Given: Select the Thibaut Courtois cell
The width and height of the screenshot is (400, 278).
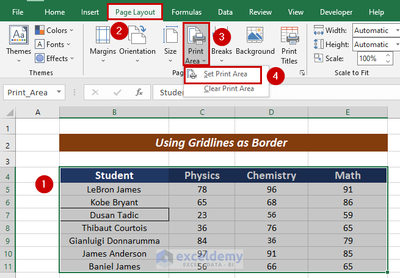Looking at the screenshot, I should click(114, 228).
